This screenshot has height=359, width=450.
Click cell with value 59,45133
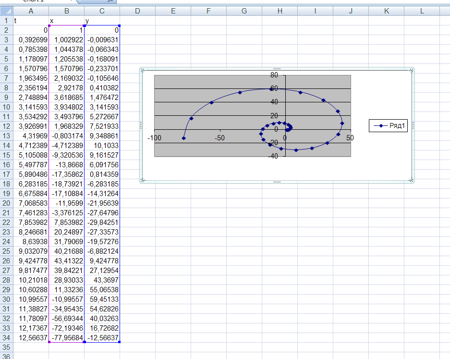pos(102,299)
